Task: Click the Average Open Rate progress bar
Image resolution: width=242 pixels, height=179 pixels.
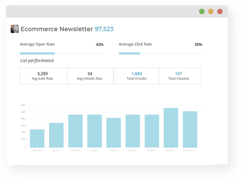Action: [x=62, y=53]
